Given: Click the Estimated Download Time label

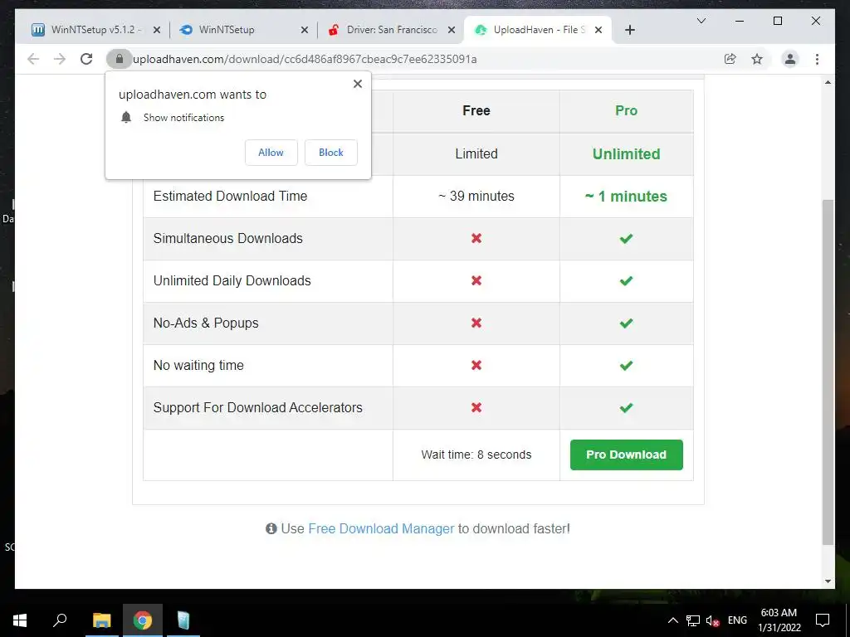Looking at the screenshot, I should pos(231,196).
